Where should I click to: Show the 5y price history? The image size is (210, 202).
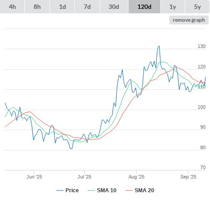click(197, 7)
